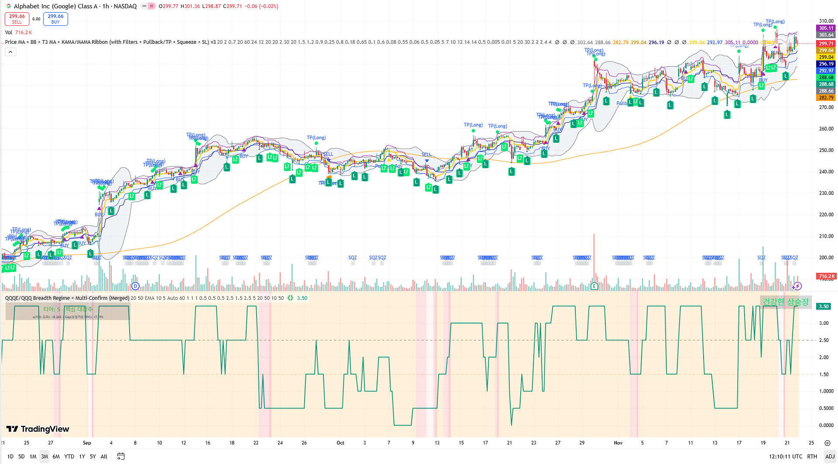Toggle RTH regular trading hours session

click(x=812, y=456)
